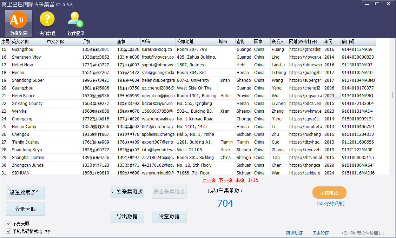396x238 pixels.
Task: Sort by the 公司地址 column header
Action: click(197, 41)
